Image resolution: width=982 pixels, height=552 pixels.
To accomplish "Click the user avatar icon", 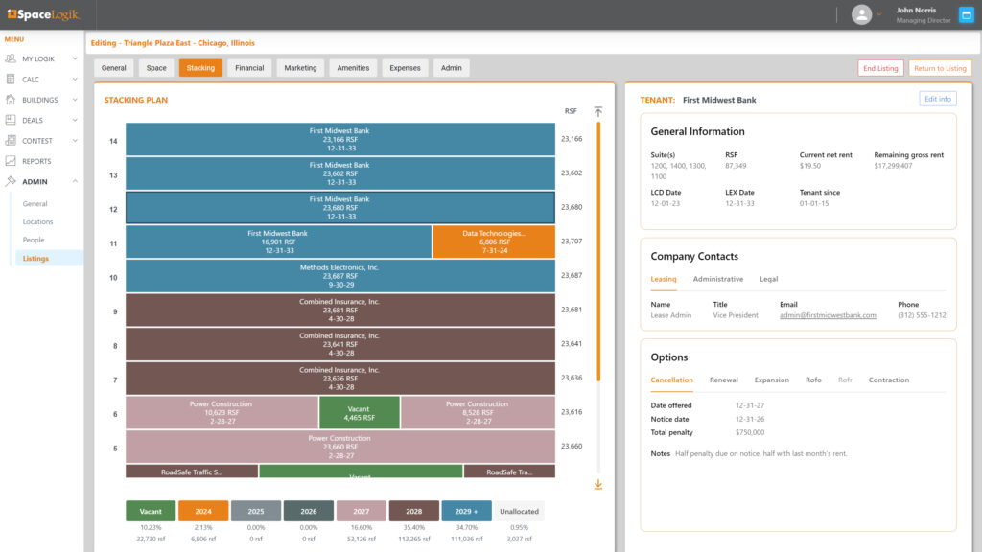I will pos(861,14).
